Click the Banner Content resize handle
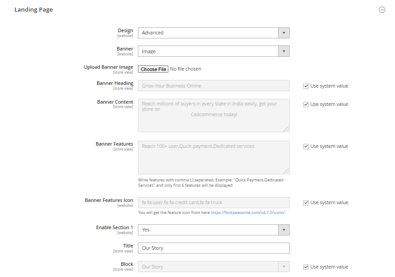The height and width of the screenshot is (277, 395). click(x=286, y=129)
